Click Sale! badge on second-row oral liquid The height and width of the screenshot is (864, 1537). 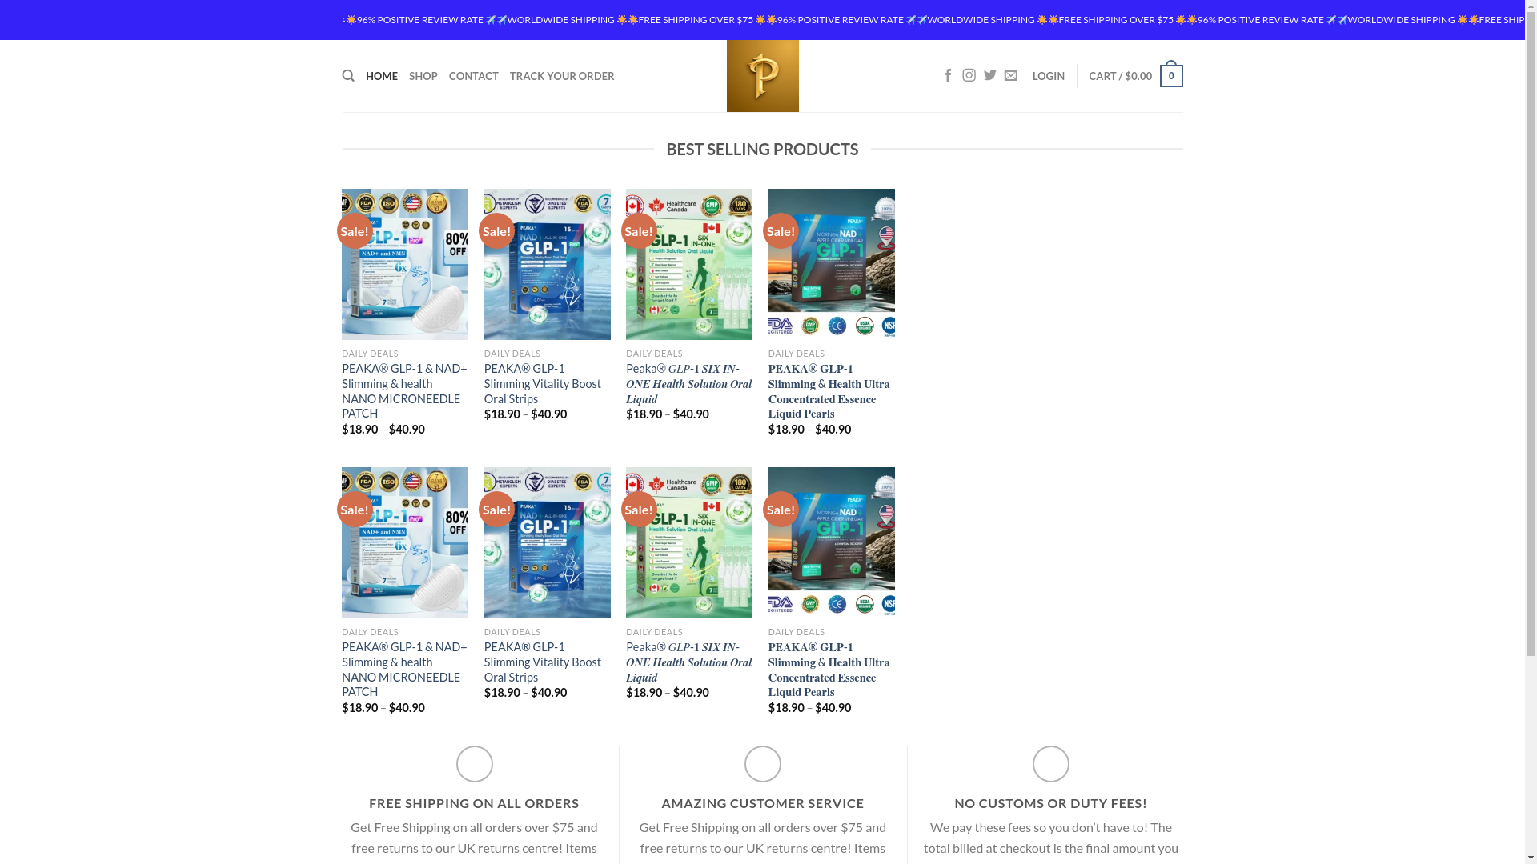click(639, 509)
